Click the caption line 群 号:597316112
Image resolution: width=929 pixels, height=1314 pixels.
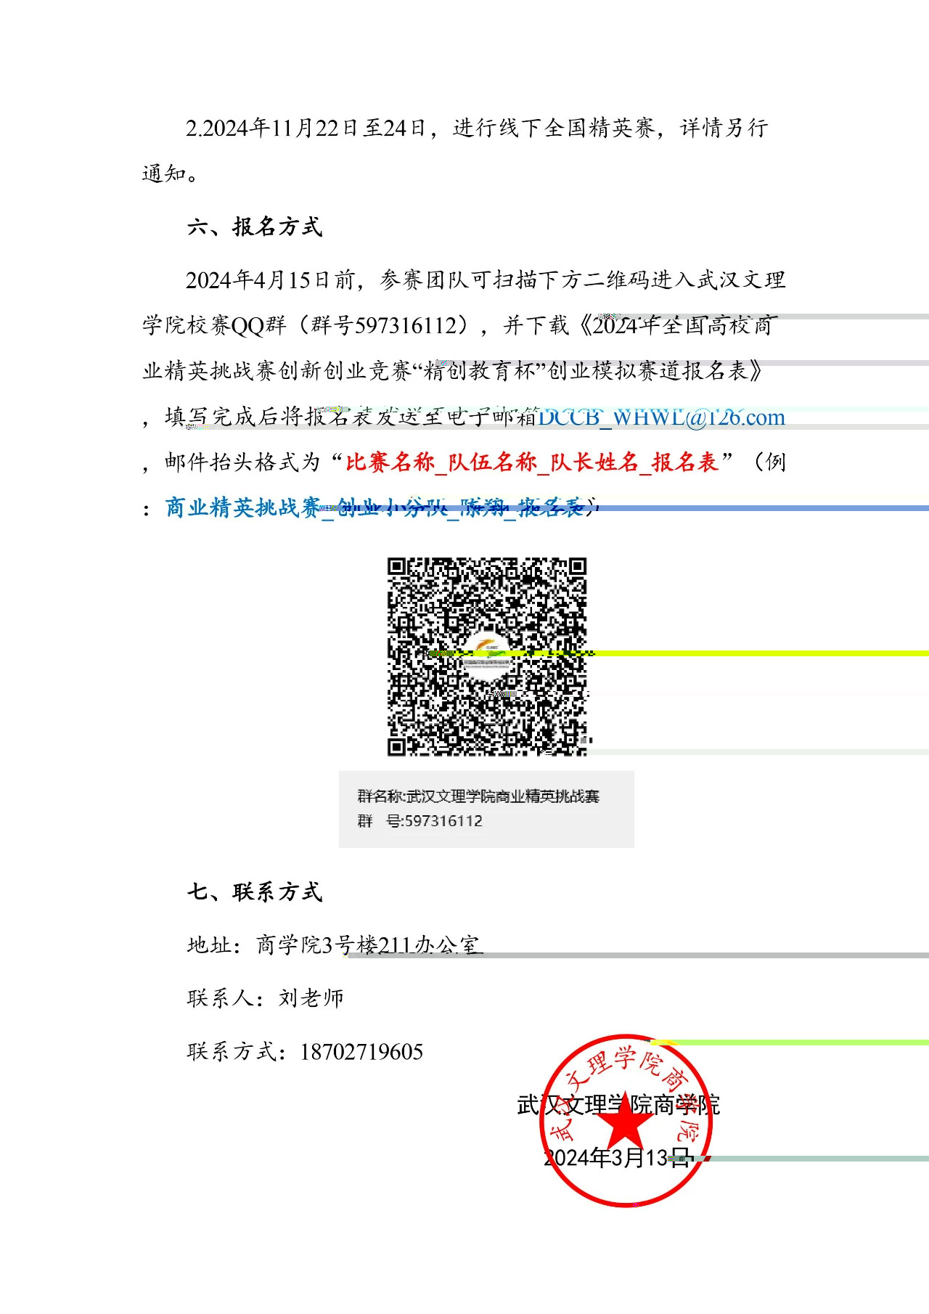pos(420,821)
